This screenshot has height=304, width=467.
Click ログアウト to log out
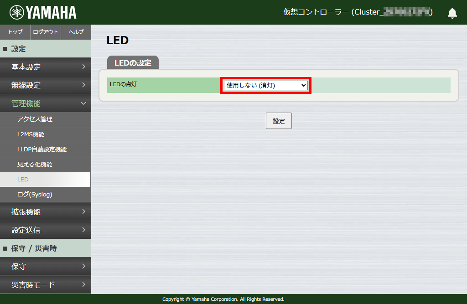(46, 32)
